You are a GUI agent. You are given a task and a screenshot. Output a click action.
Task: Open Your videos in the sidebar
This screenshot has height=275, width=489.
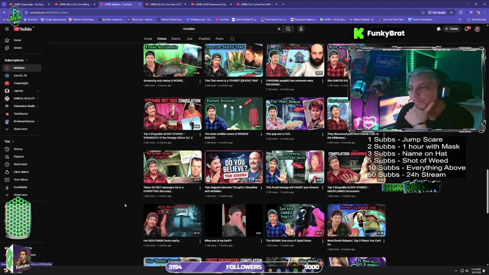(x=22, y=180)
